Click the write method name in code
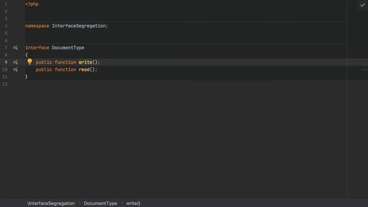The height and width of the screenshot is (207, 368). 86,62
